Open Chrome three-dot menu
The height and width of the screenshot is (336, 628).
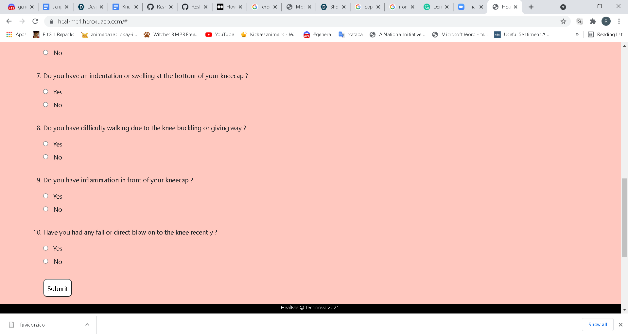tap(619, 22)
